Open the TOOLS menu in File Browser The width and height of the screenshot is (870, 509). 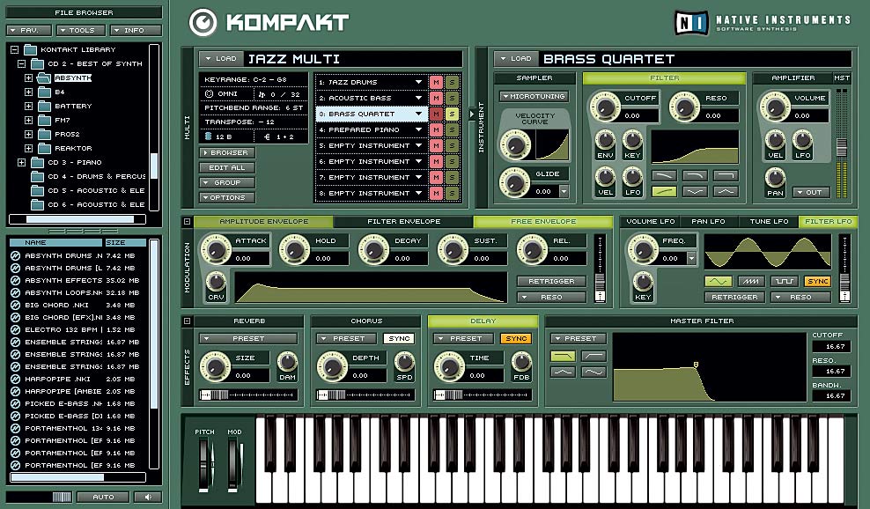[80, 30]
